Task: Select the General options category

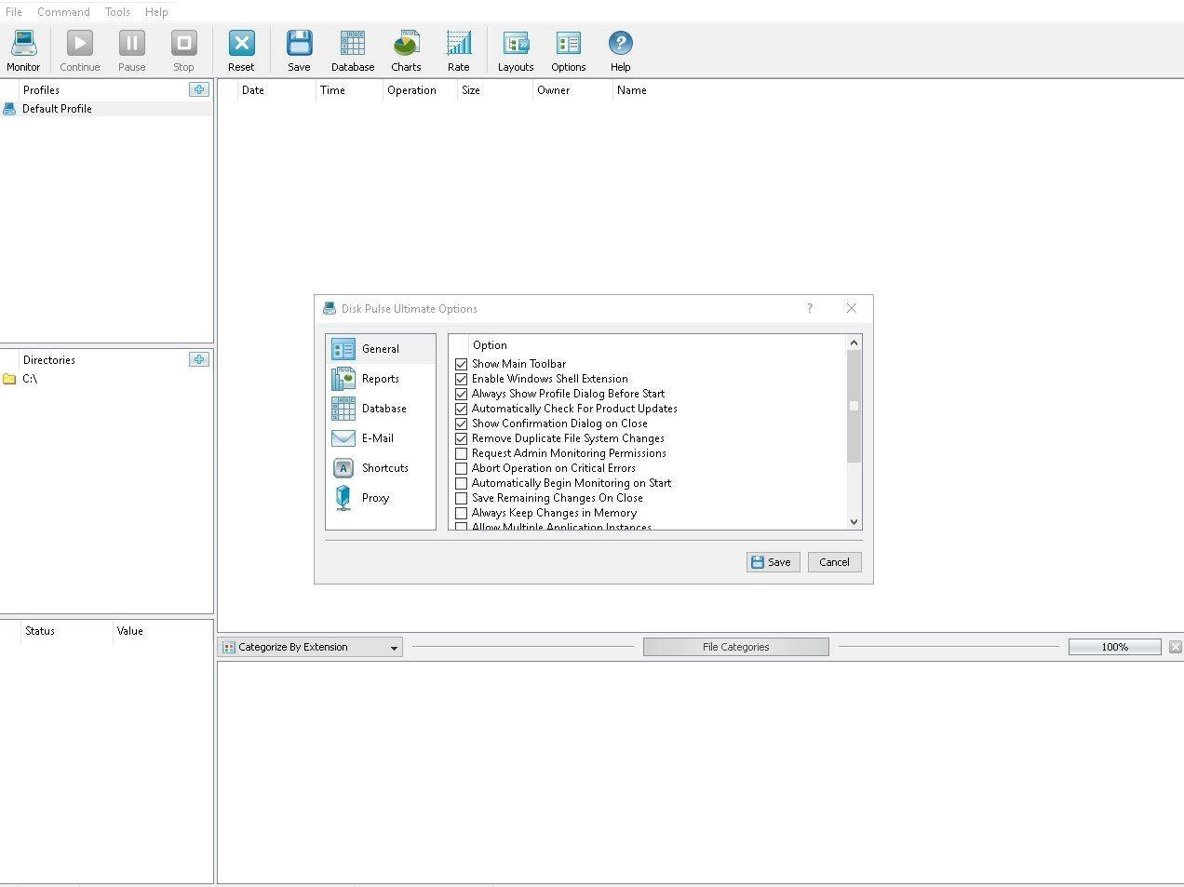Action: 381,349
